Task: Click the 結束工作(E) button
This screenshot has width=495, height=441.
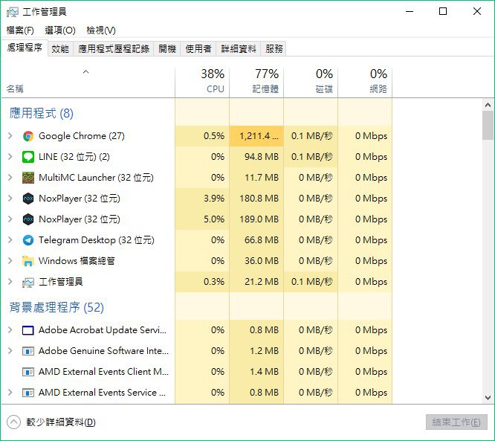Action: click(x=456, y=422)
